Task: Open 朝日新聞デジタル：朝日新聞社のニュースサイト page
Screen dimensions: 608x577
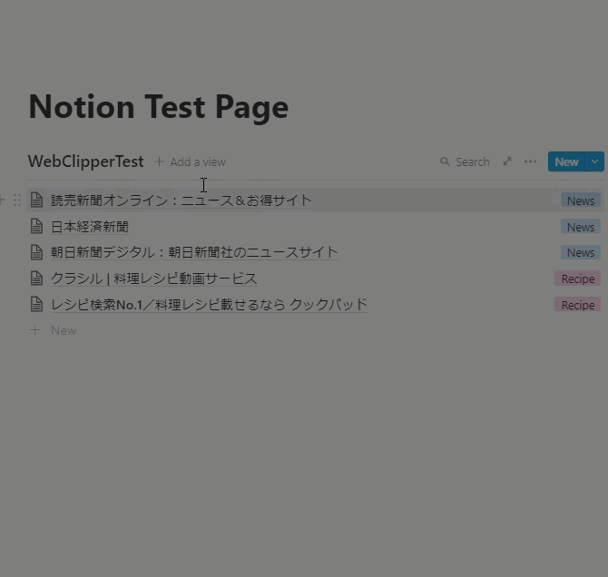Action: [194, 252]
